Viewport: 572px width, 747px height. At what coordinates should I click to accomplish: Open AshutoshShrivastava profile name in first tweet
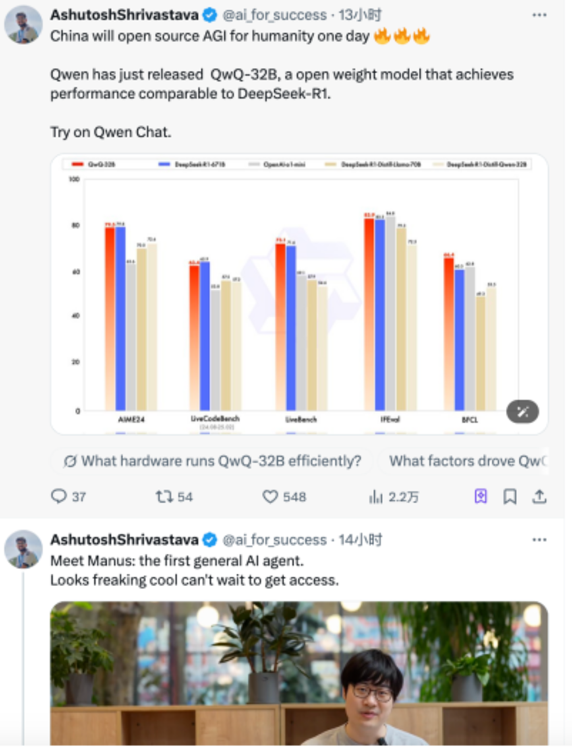click(x=124, y=15)
